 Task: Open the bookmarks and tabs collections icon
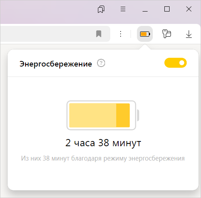pyautogui.click(x=101, y=9)
